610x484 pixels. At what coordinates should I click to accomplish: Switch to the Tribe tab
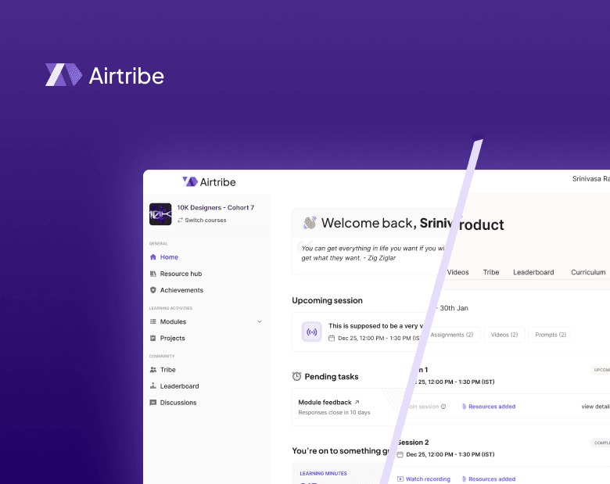click(x=491, y=272)
